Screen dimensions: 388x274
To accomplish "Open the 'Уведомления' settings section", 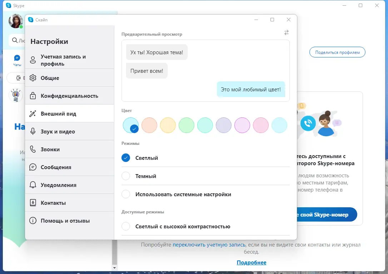I will pos(70,185).
